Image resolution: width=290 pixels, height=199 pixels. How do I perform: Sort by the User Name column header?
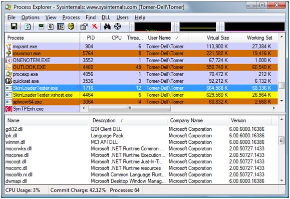167,38
